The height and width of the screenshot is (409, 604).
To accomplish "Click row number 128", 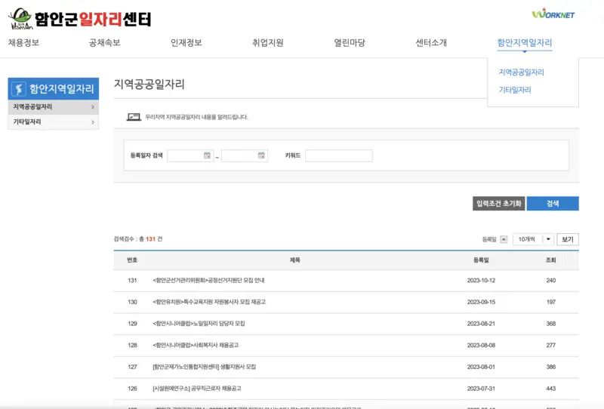I will 132,345.
